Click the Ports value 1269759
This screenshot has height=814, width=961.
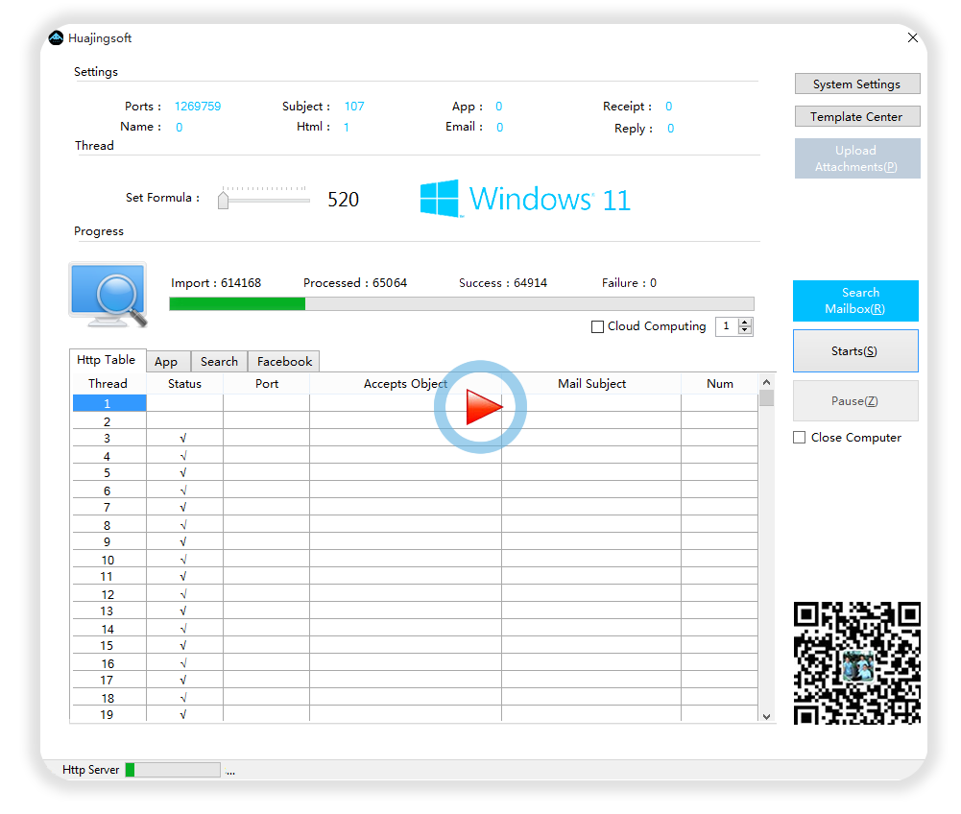coord(198,107)
